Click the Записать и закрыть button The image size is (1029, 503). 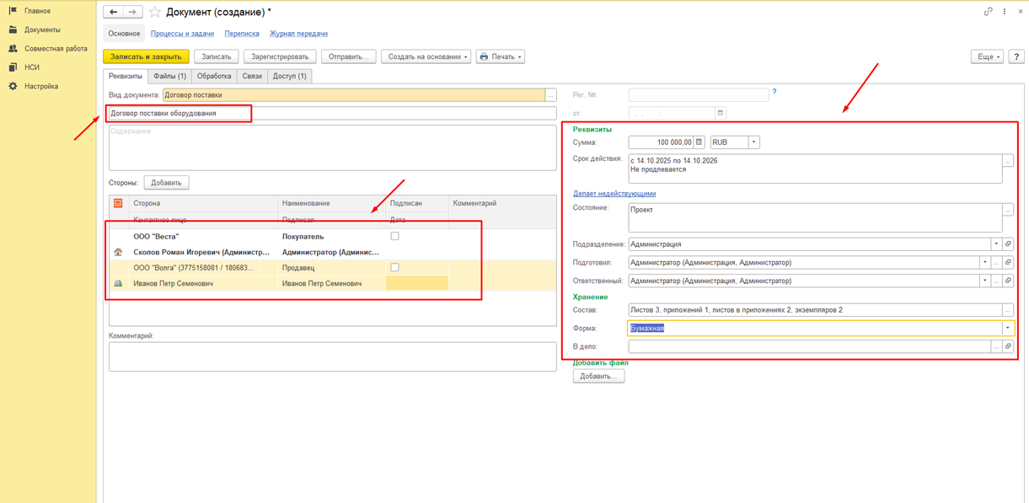click(x=147, y=56)
